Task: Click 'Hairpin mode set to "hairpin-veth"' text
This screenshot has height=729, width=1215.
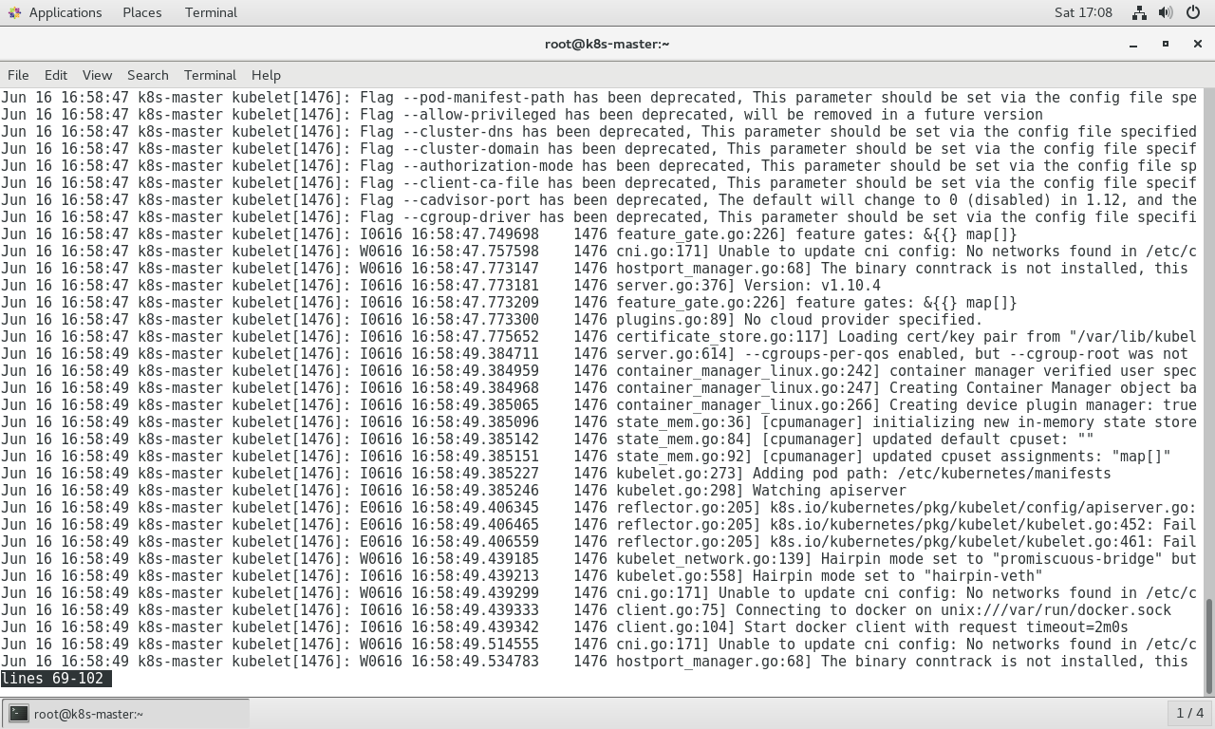Action: 898,576
